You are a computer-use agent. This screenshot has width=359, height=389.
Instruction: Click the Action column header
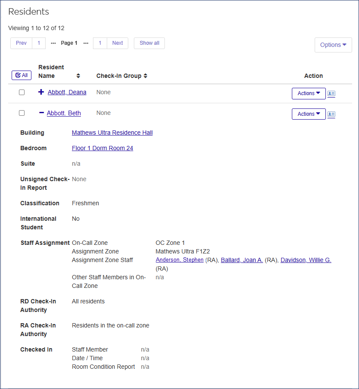click(x=314, y=76)
